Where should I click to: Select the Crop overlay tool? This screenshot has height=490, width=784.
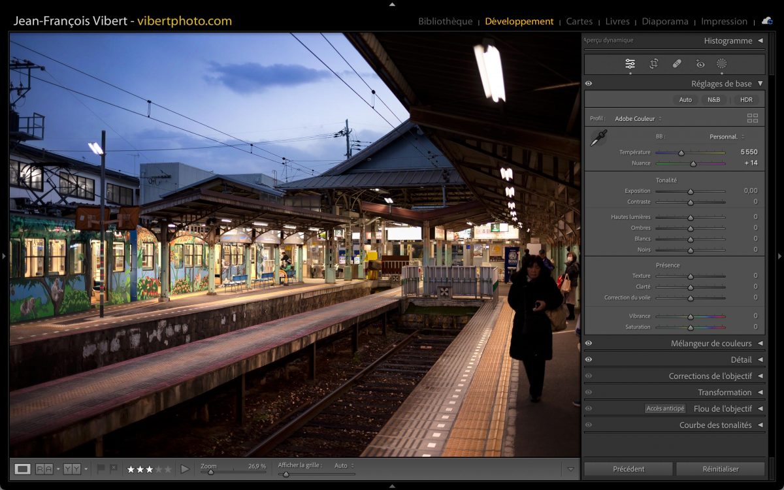tap(653, 64)
